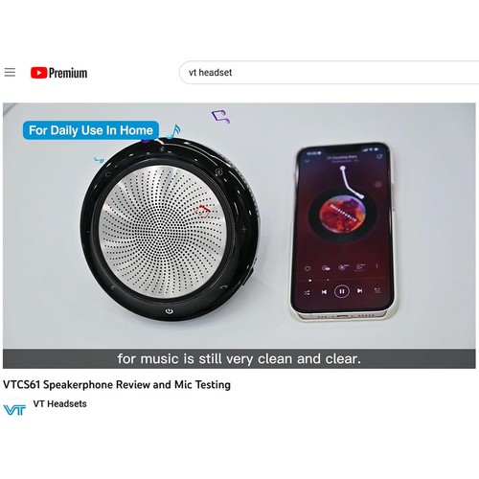Open the hamburger guide menu

pyautogui.click(x=10, y=73)
